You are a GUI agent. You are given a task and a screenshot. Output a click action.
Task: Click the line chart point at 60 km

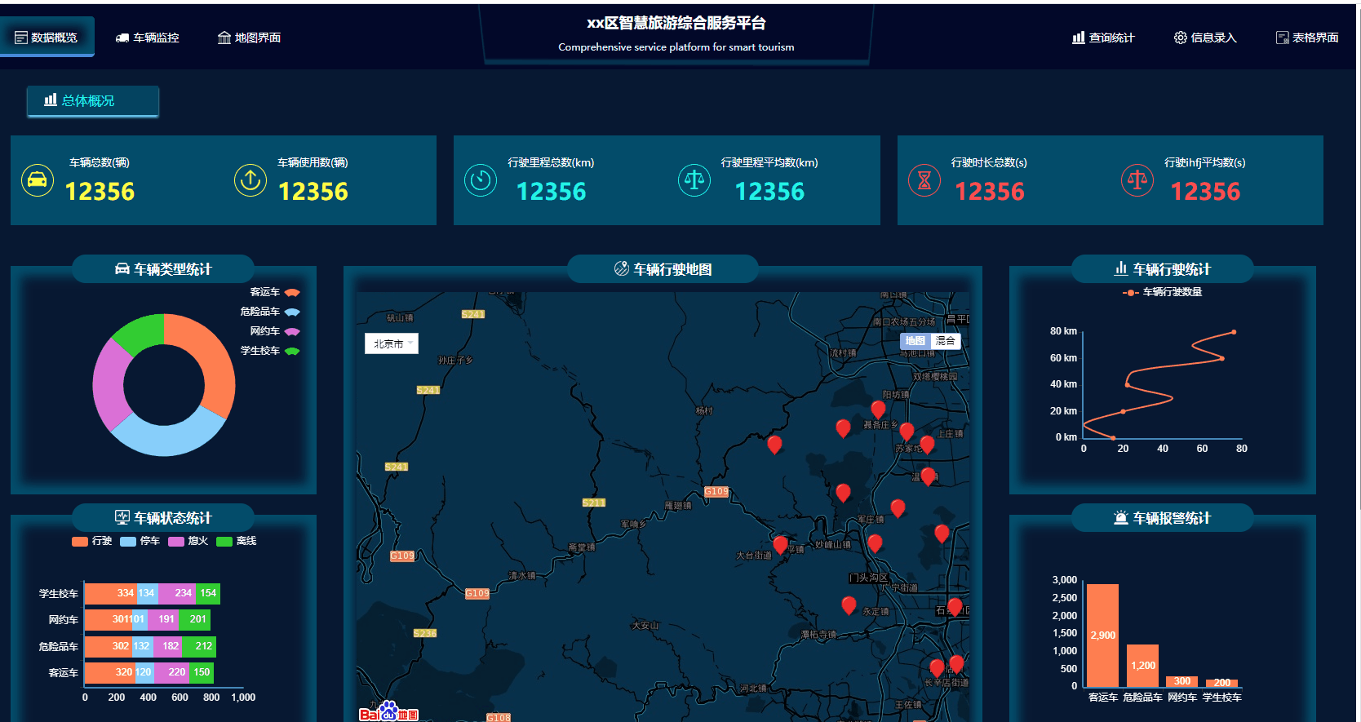coord(1221,358)
